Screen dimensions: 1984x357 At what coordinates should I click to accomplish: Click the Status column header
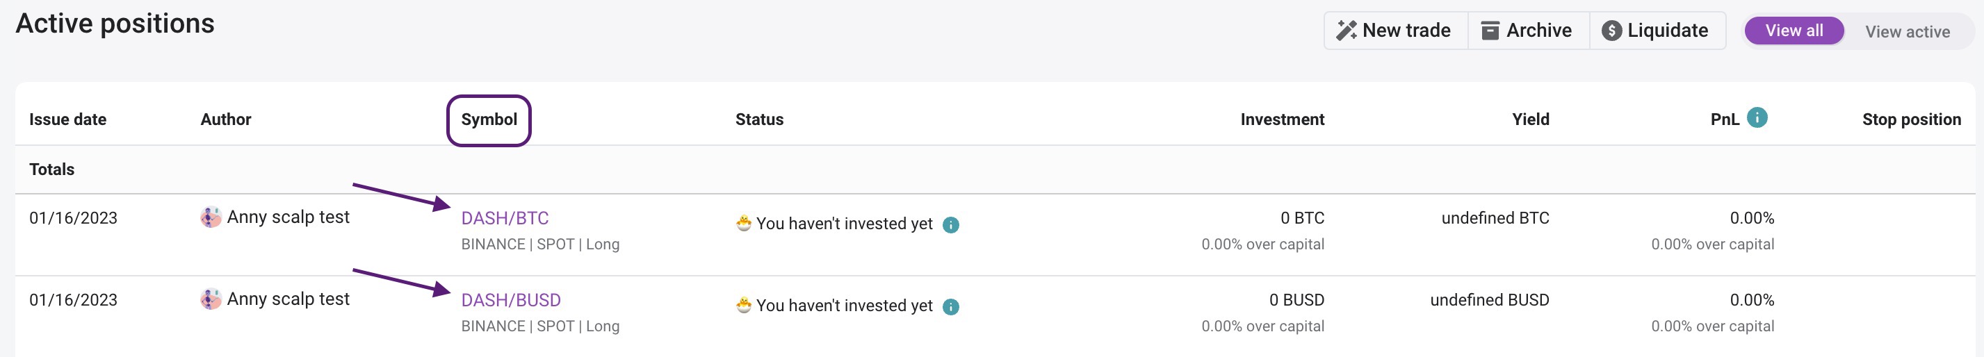click(x=759, y=119)
